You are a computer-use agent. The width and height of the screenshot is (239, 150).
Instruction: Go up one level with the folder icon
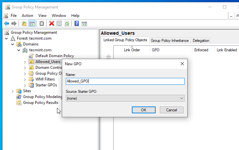pyautogui.click(x=24, y=24)
